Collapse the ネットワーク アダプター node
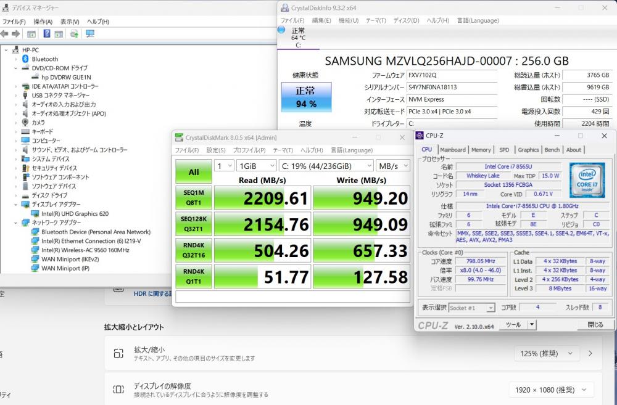Viewport: 617px width, 405px height. pyautogui.click(x=16, y=223)
